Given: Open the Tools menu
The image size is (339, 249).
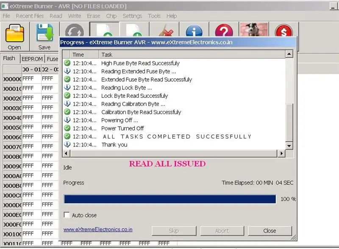Looking at the screenshot, I should [x=154, y=16].
